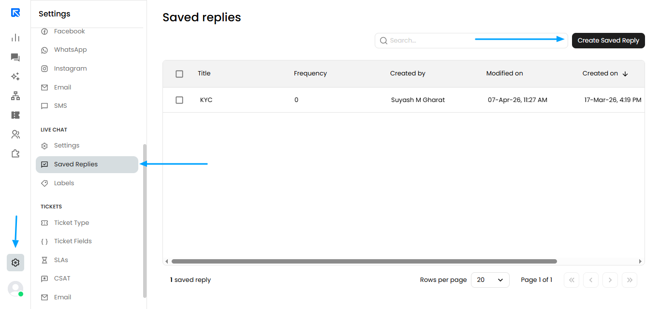Open the user profile avatar

point(15,289)
